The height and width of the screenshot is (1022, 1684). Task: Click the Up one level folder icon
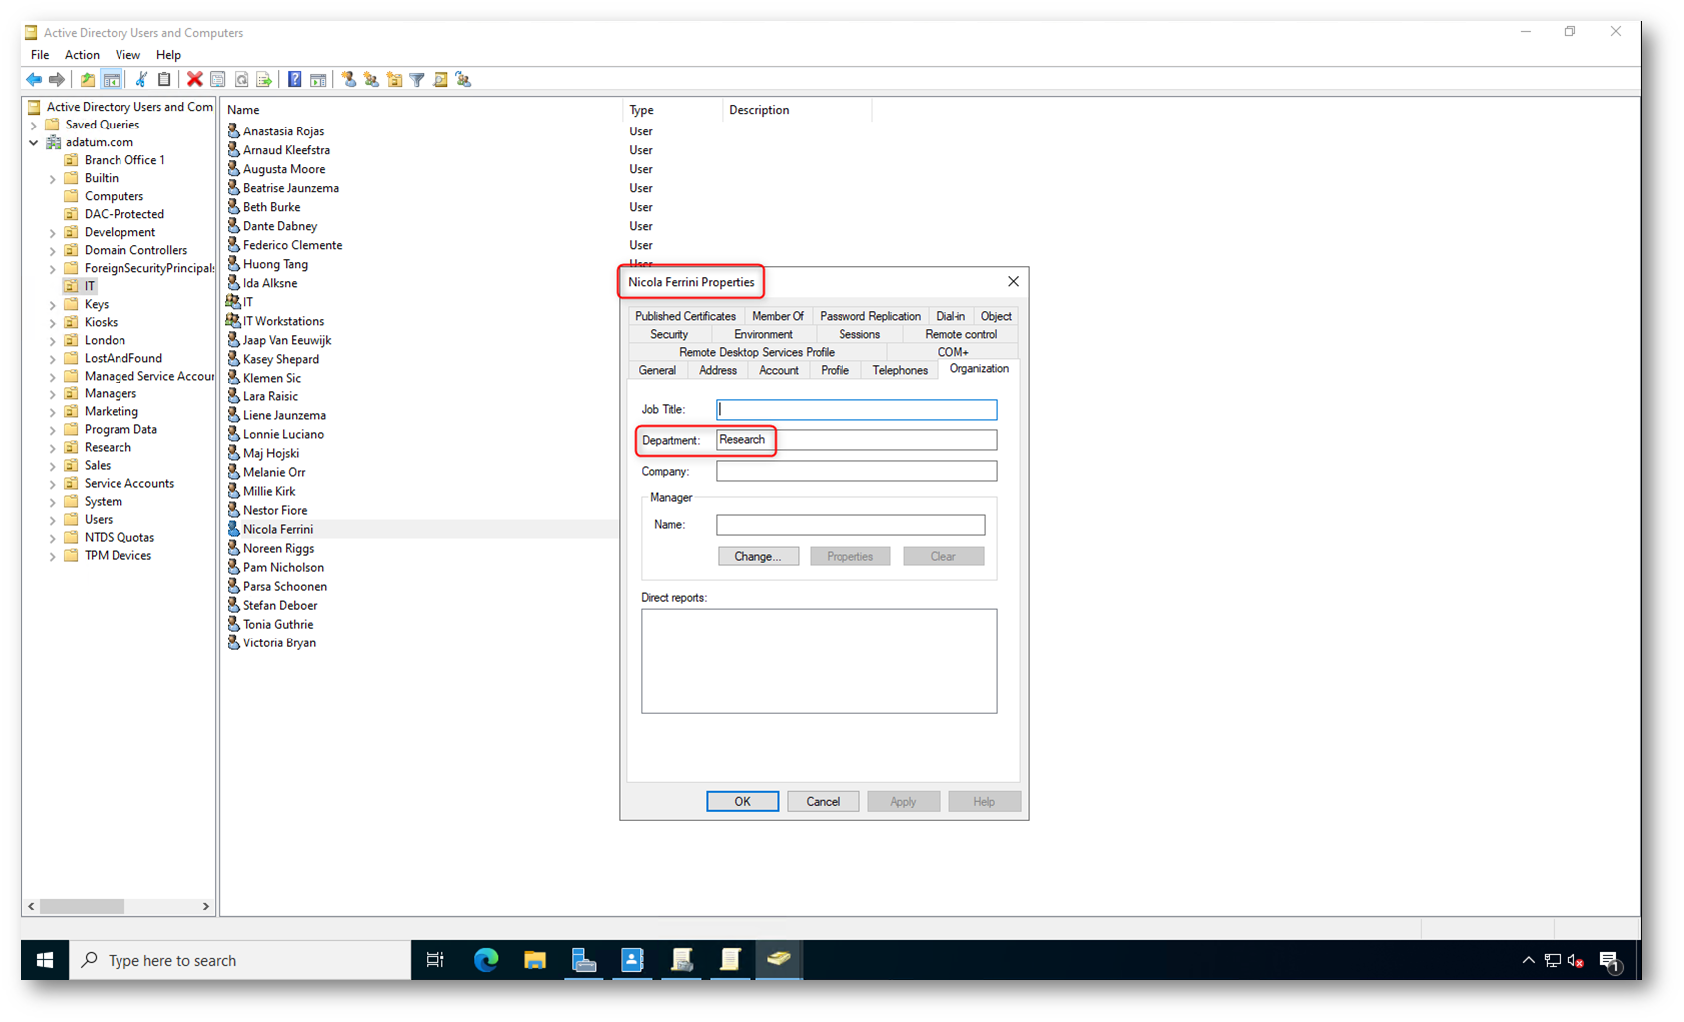tap(88, 80)
